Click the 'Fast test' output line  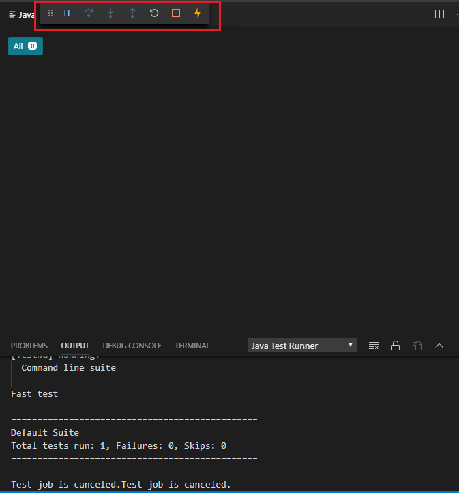tap(35, 393)
